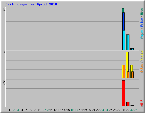
Task: Click the orange 'Sites' legend label
Action: (142, 68)
